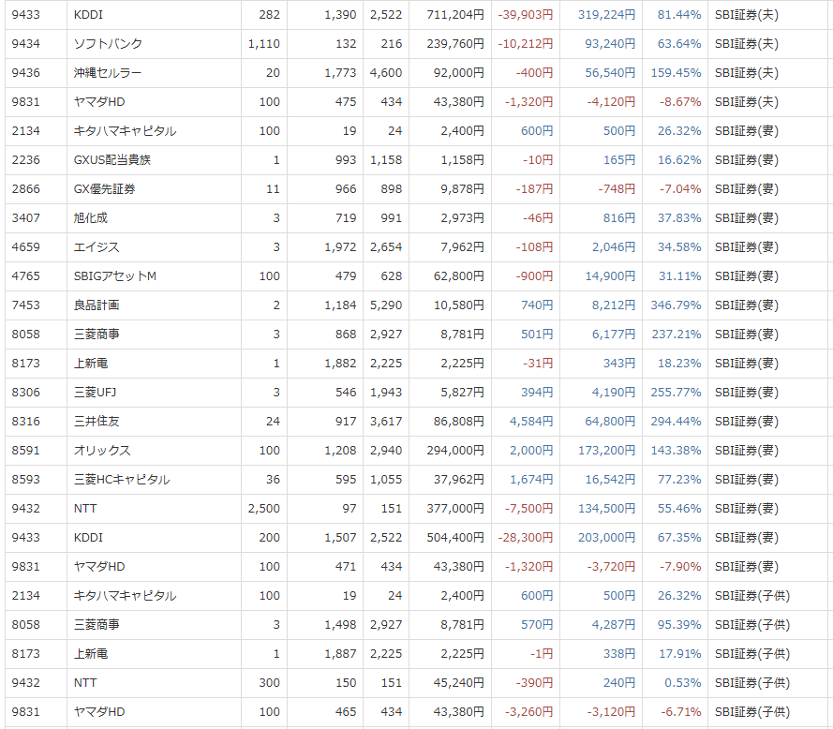Viewport: 833px width, 729px height.
Task: Select the 5,290 current price cell
Action: (386, 305)
